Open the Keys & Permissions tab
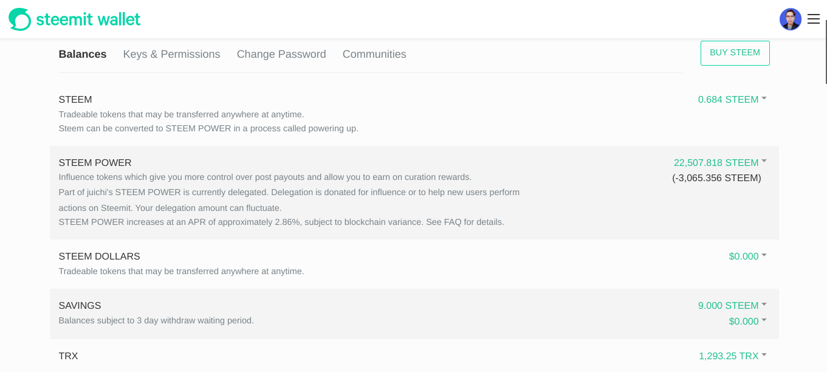Viewport: 827px width, 372px height. (x=171, y=55)
